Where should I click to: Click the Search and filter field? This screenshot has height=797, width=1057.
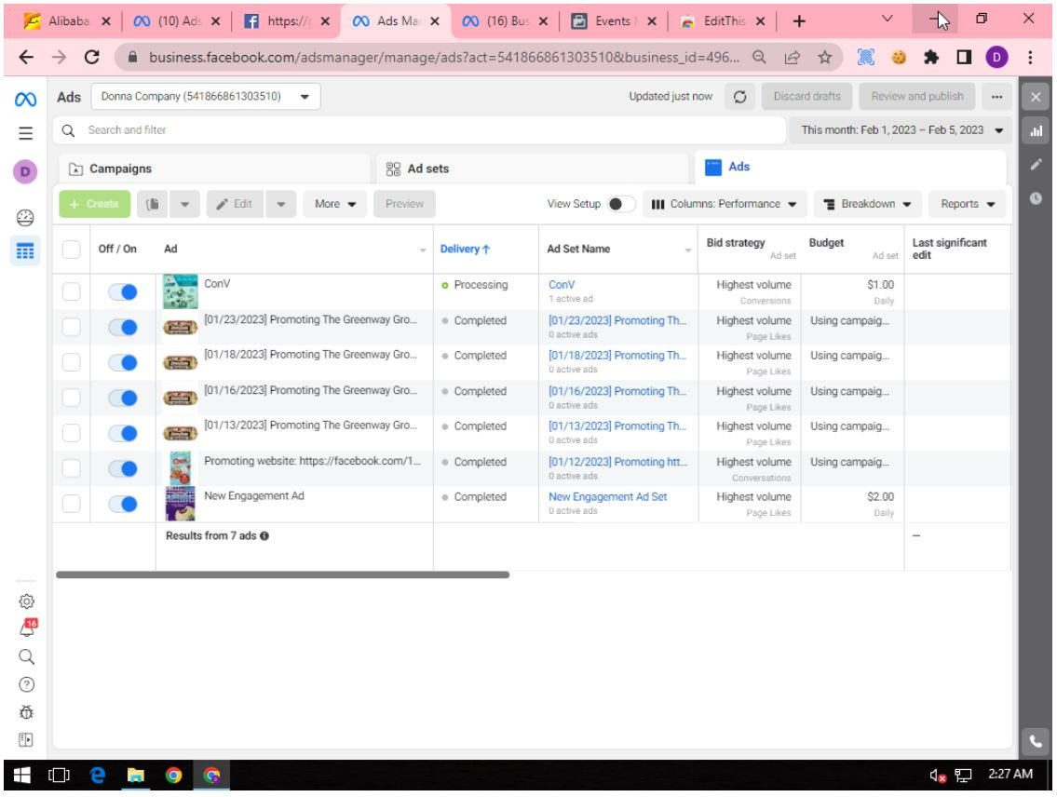419,130
